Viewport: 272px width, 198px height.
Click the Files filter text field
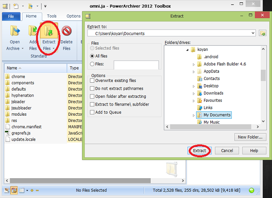click(136, 65)
